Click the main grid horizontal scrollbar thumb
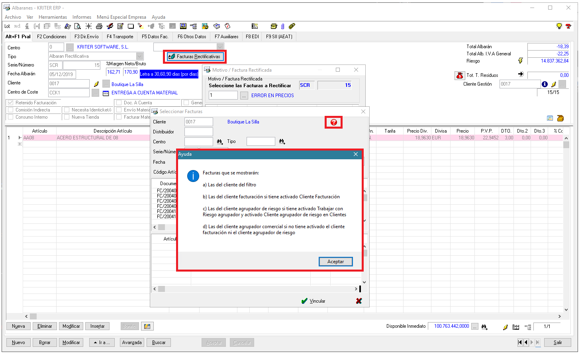Image resolution: width=580 pixels, height=354 pixels. coord(33,317)
